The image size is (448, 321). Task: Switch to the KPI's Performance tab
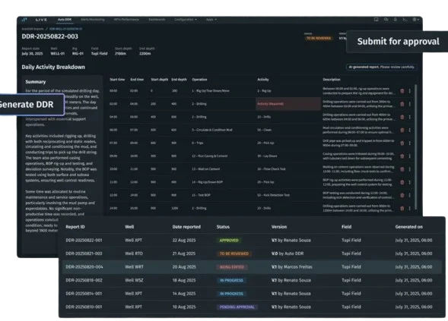(x=126, y=20)
